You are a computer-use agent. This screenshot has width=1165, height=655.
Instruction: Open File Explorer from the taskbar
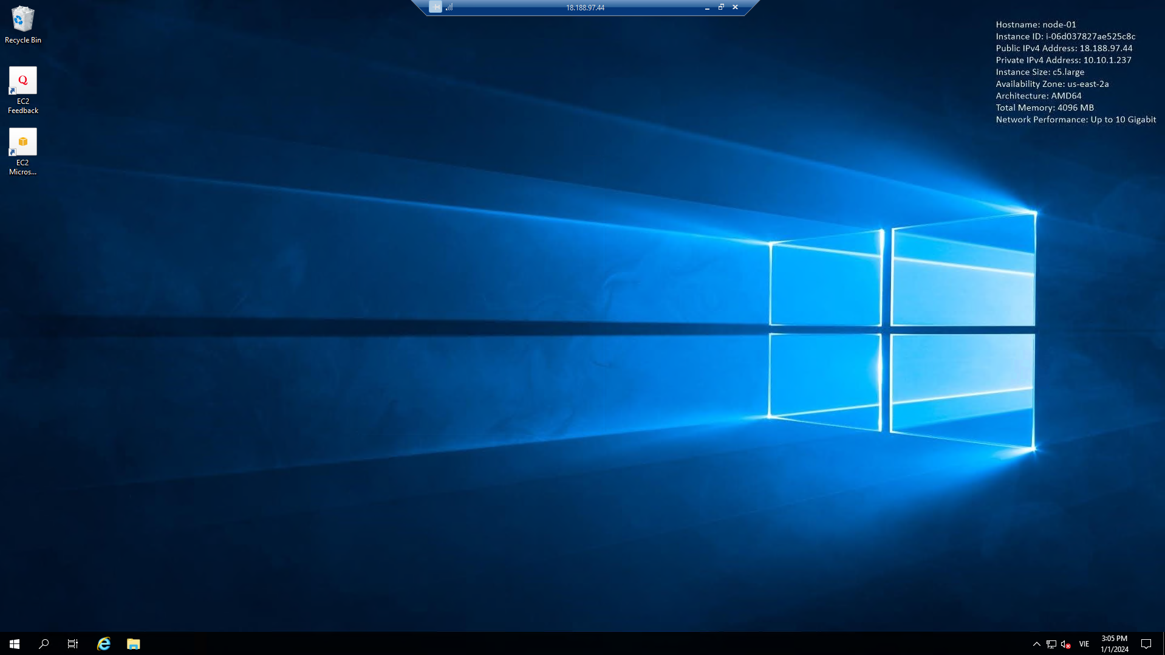(133, 643)
